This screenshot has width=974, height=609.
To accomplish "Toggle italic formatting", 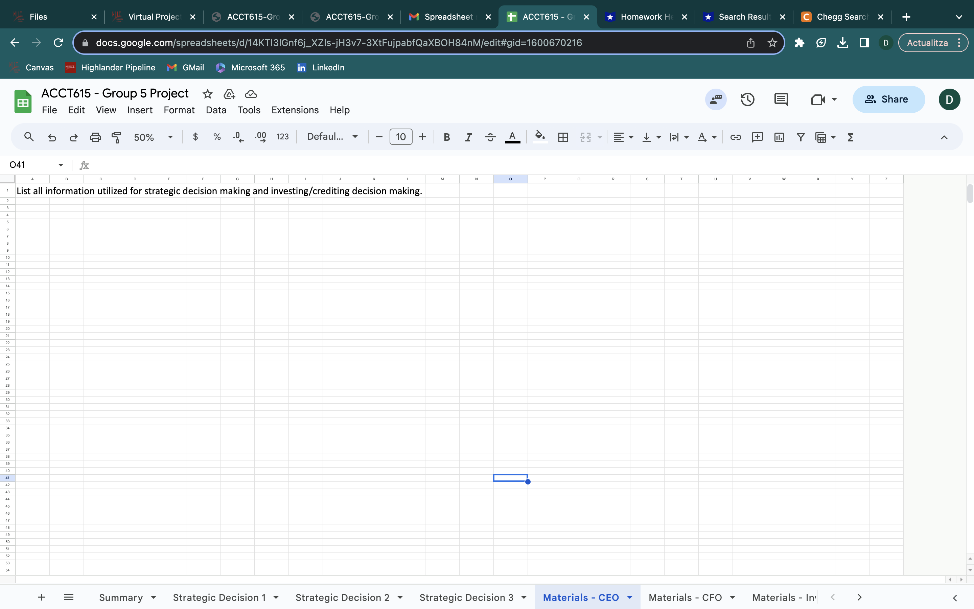I will click(468, 137).
